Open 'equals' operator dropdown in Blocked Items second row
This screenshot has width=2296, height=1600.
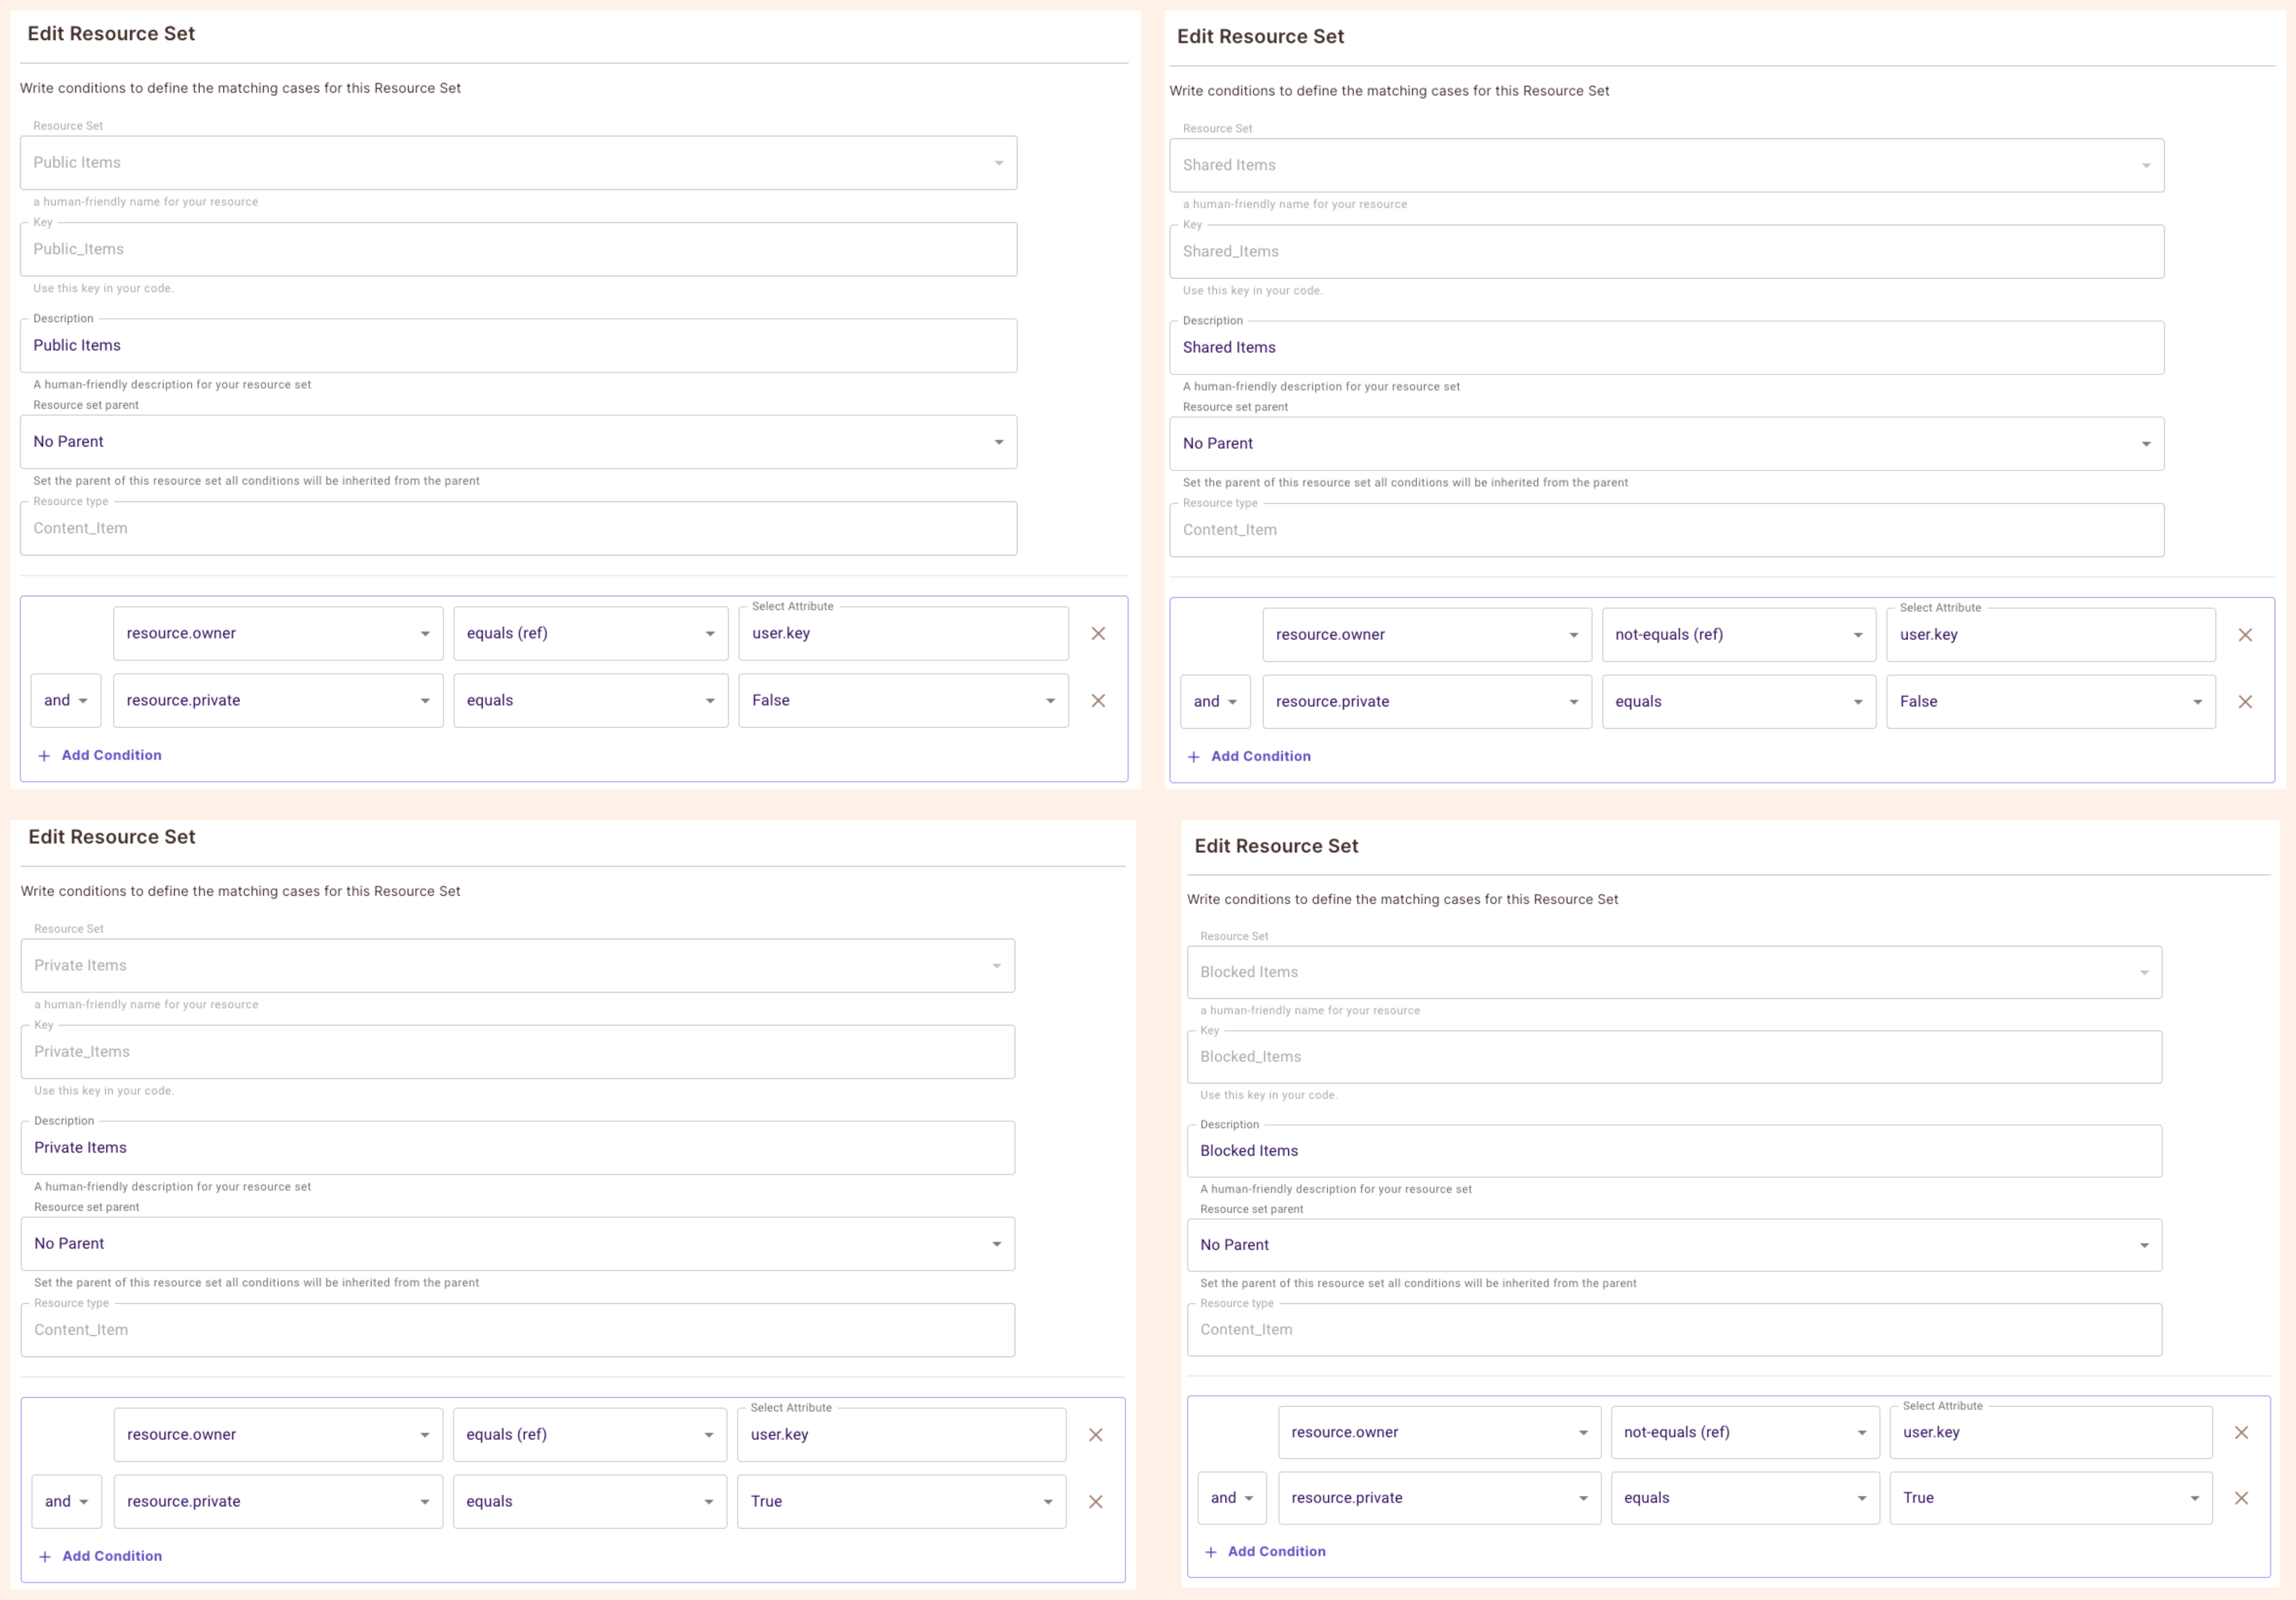[1745, 1498]
